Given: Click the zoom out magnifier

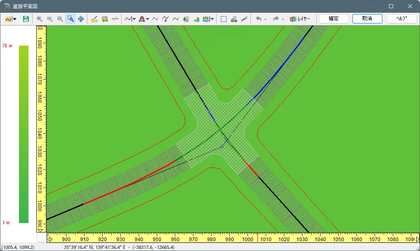Looking at the screenshot, I should (x=50, y=19).
